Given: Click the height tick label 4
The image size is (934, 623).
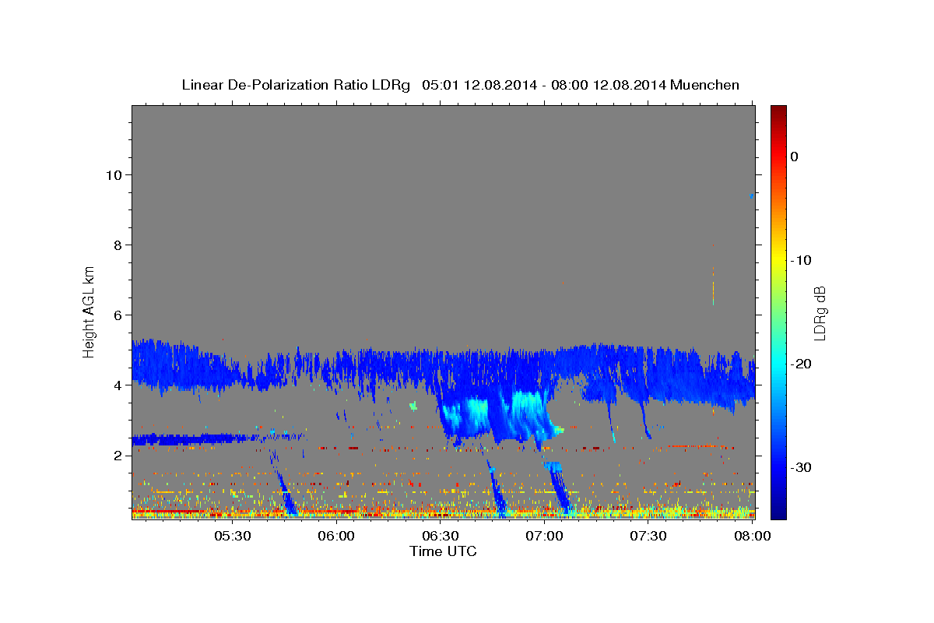Looking at the screenshot, I should coord(117,385).
